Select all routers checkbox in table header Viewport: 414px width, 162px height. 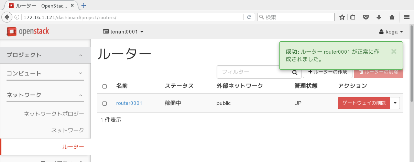point(105,86)
